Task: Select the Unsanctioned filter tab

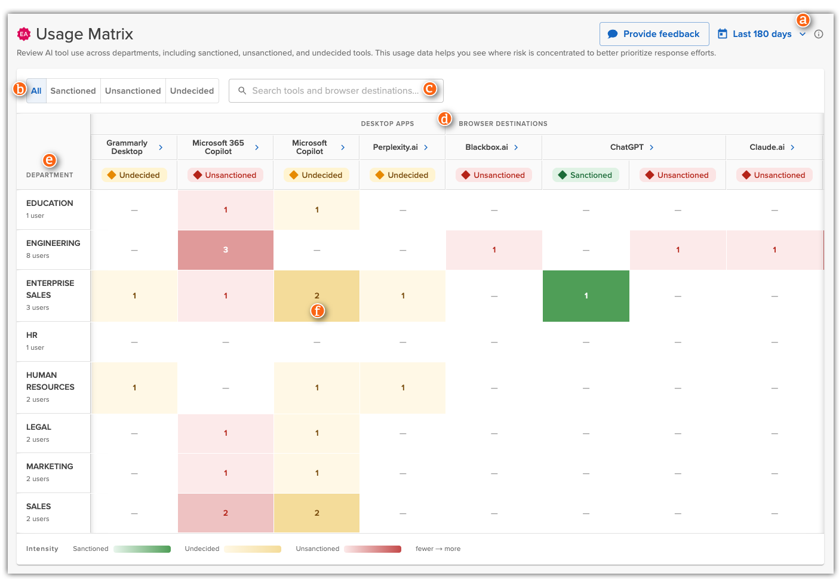Action: click(x=133, y=91)
